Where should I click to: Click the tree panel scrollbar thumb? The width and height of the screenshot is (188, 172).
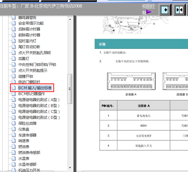coord(70,89)
